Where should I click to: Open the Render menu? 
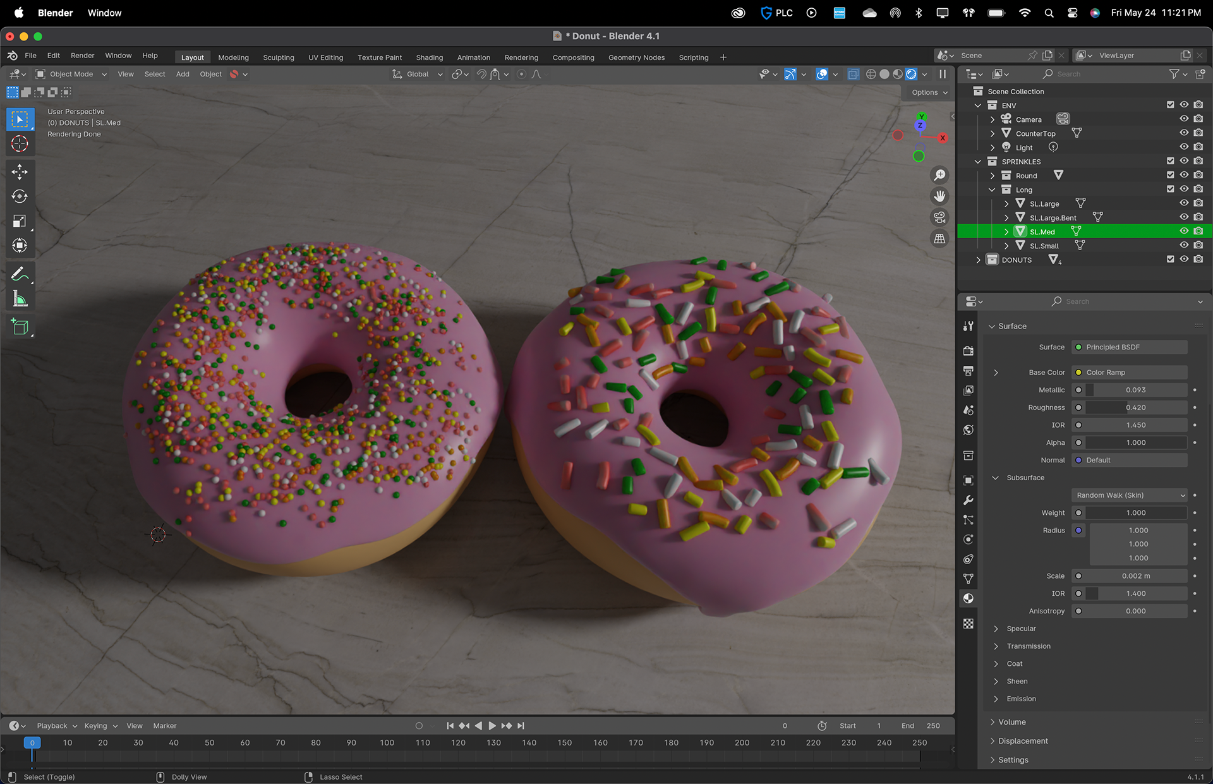coord(82,56)
